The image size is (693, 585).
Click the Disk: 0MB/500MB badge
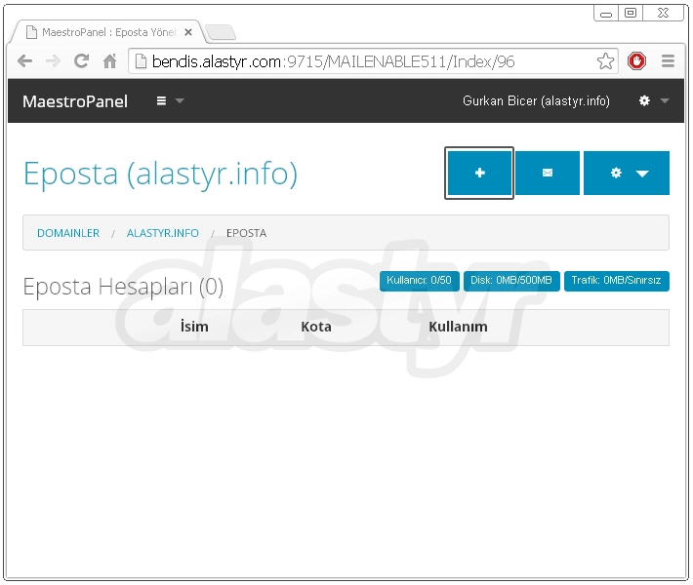pyautogui.click(x=511, y=281)
